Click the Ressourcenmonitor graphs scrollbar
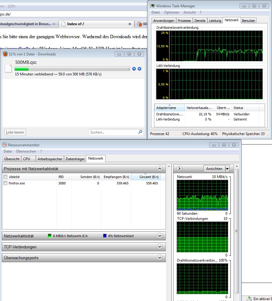 pos(237,231)
